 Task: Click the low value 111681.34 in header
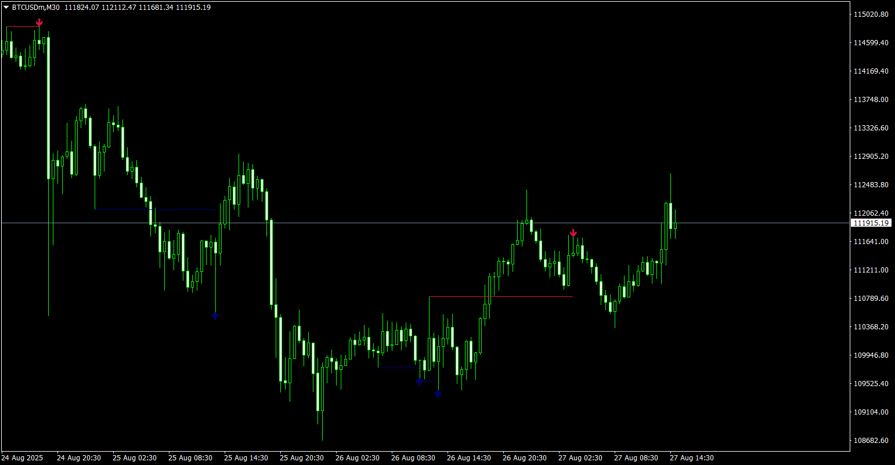[156, 8]
